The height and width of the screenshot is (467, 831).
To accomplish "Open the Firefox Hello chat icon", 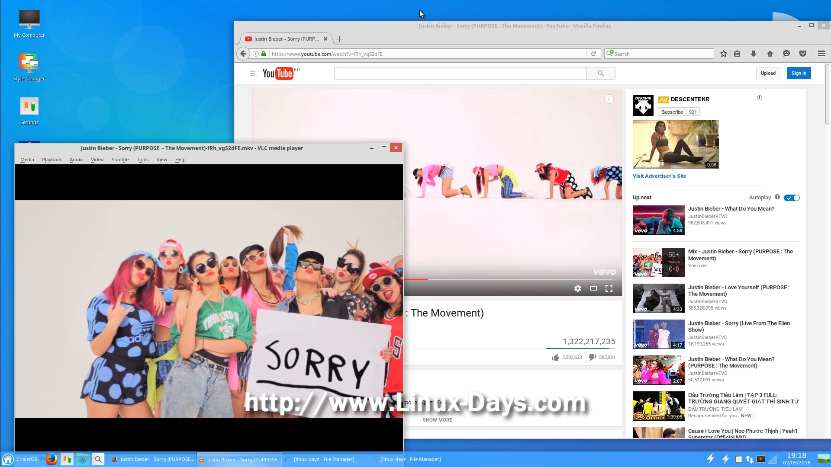I will point(786,54).
